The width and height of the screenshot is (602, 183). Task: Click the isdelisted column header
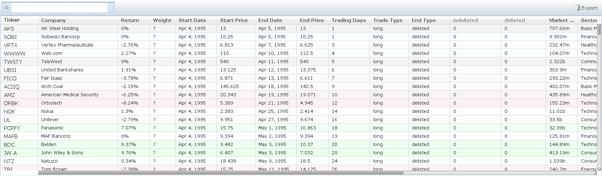466,20
